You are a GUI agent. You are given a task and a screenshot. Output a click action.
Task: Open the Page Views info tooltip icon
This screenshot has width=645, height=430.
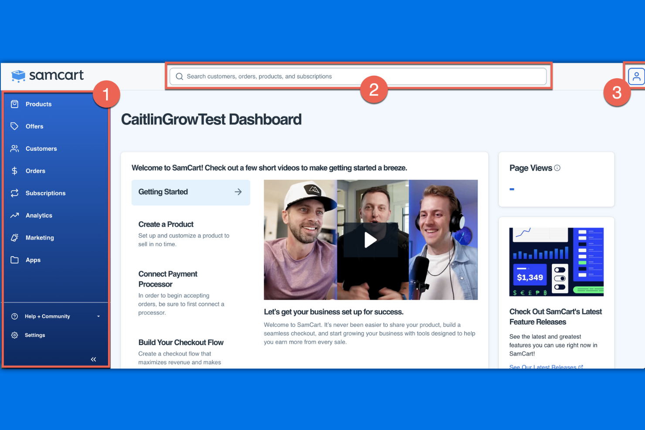[558, 168]
